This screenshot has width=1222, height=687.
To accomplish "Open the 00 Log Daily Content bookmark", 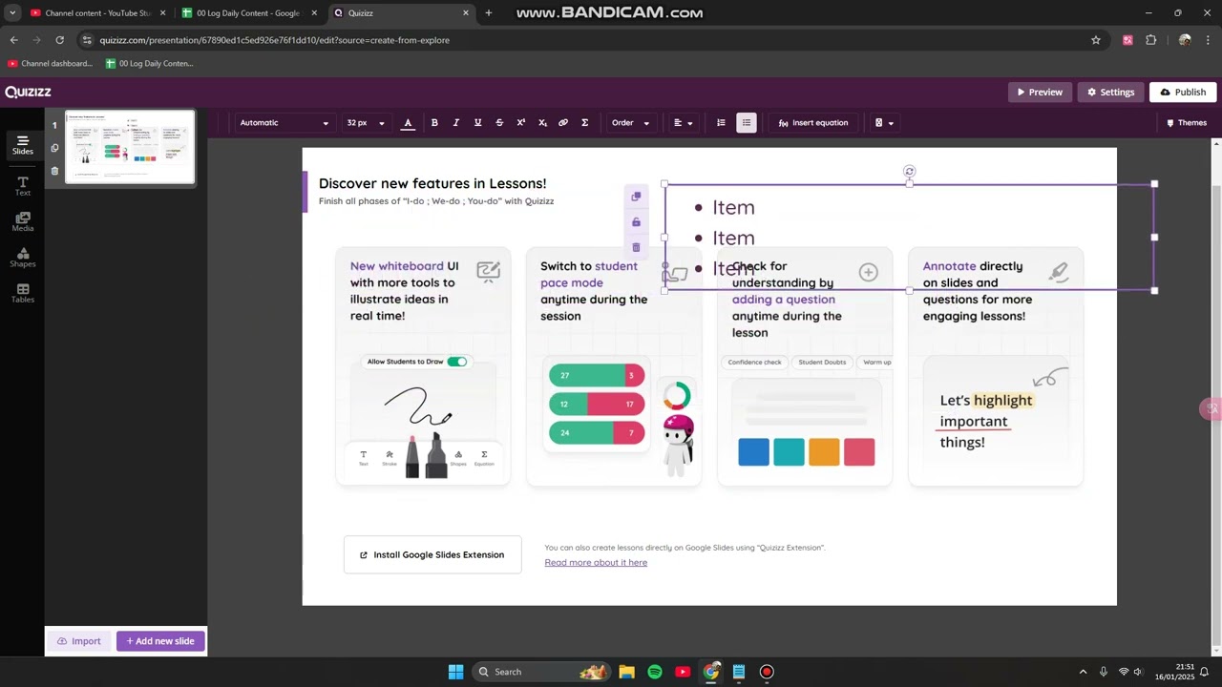I will coord(150,63).
